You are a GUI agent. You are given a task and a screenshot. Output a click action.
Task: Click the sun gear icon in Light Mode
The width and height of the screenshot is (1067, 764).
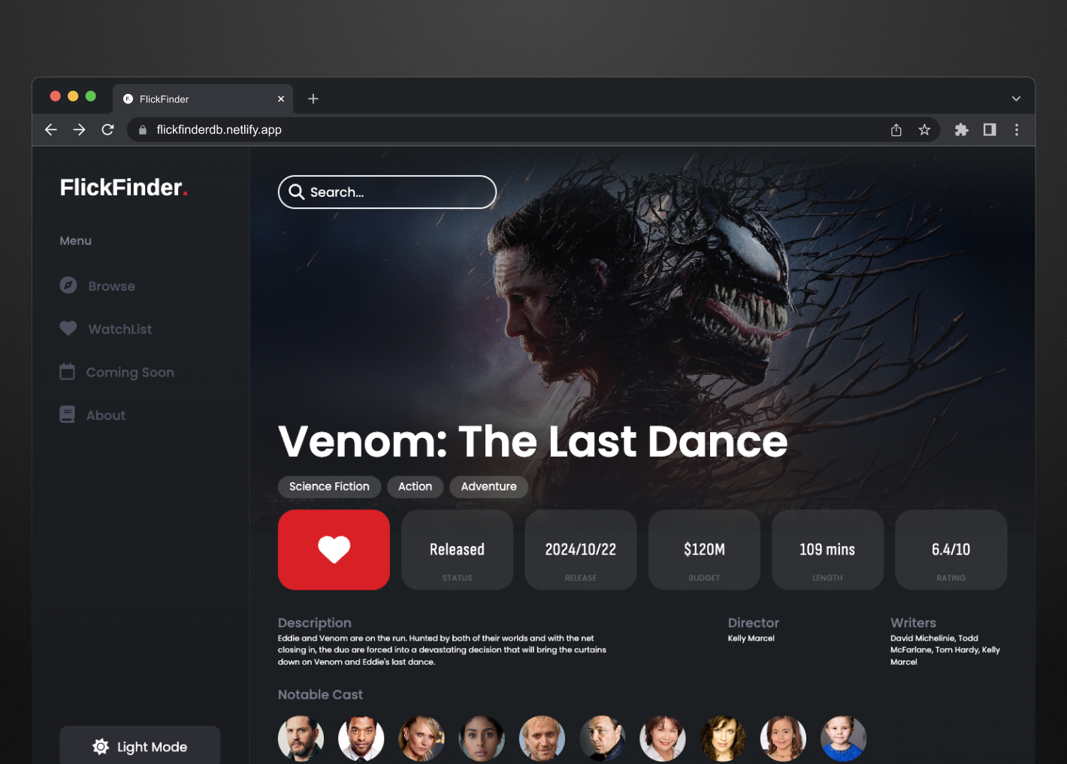pos(101,747)
